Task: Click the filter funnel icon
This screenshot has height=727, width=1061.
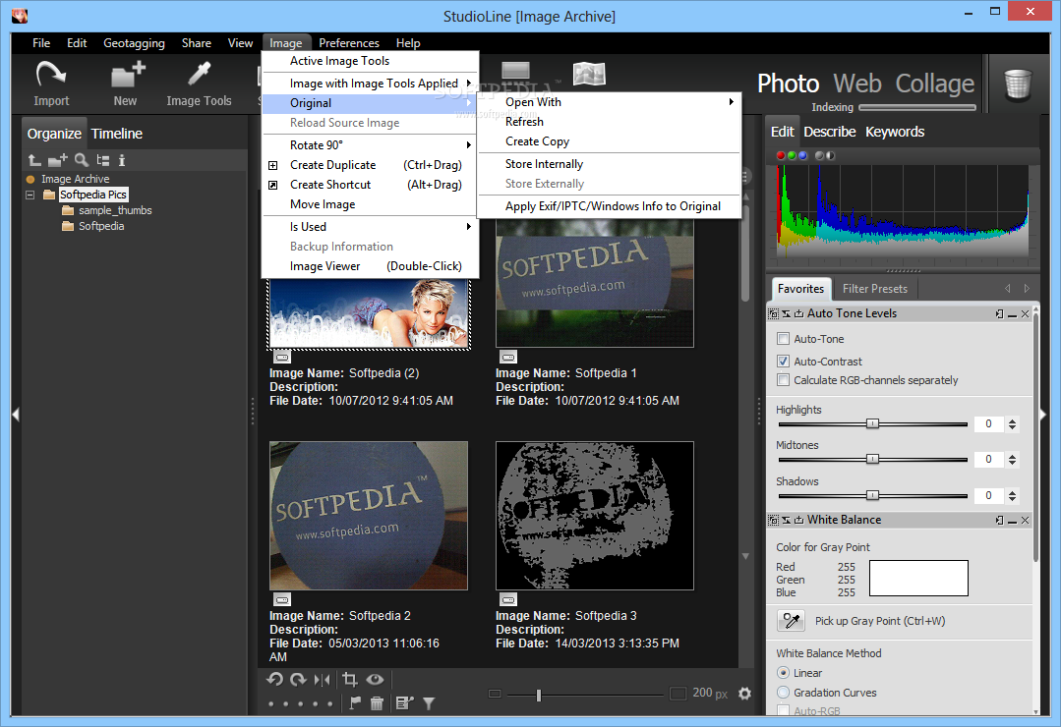Action: (x=429, y=703)
